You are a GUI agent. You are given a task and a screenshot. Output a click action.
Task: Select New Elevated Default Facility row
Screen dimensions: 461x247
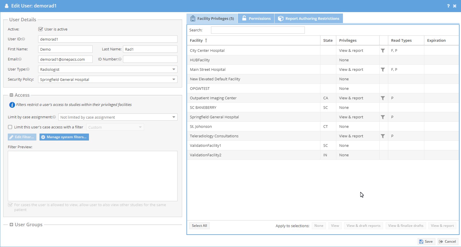[x=323, y=79]
